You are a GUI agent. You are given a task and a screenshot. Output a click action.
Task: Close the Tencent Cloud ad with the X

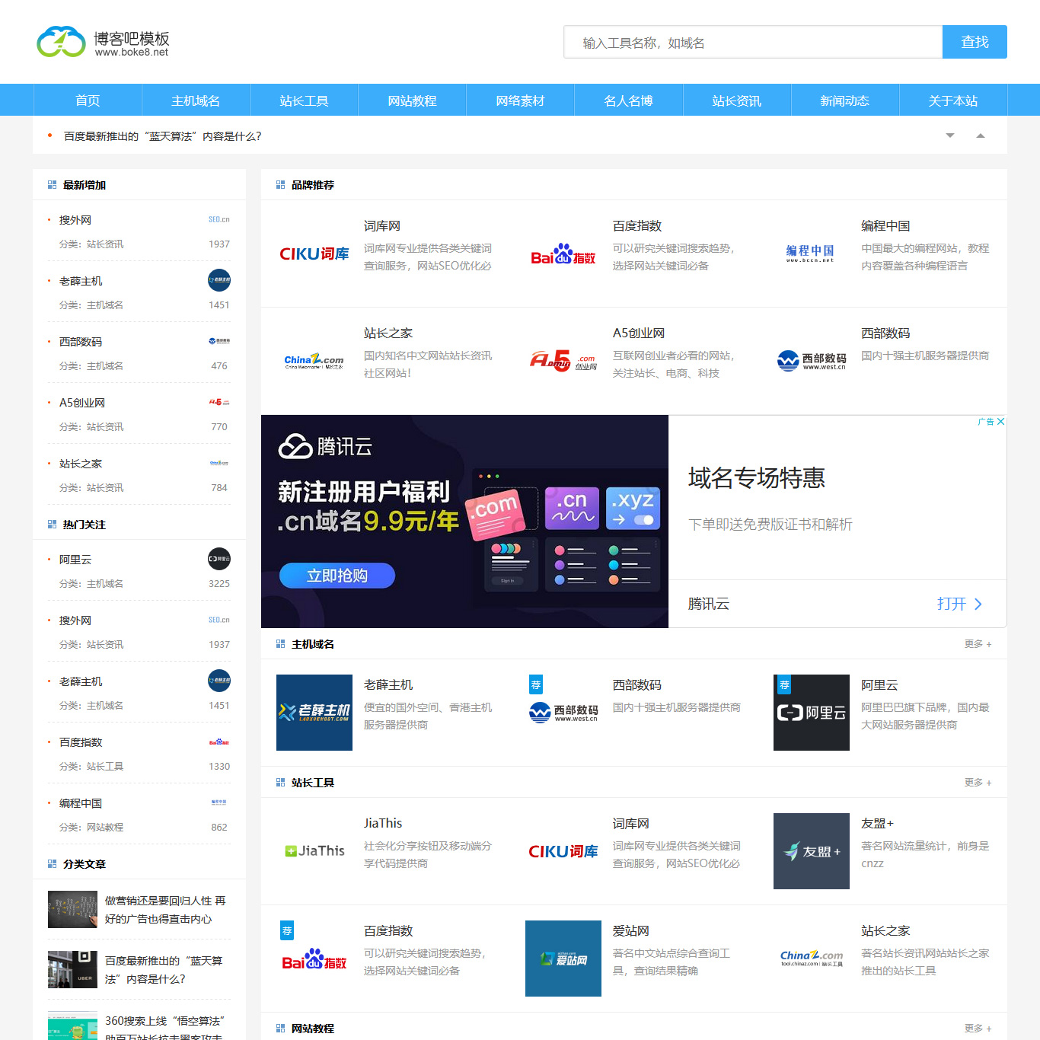pyautogui.click(x=1000, y=422)
